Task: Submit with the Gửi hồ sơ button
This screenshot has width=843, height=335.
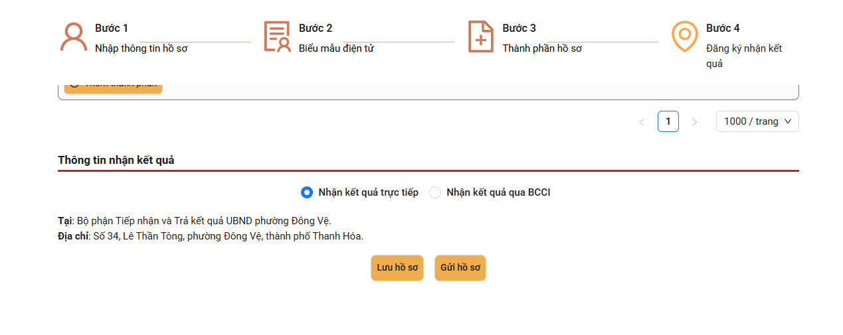Action: click(x=460, y=268)
